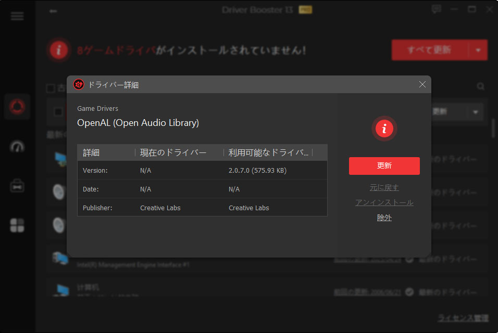Open the toolbox sidebar icon
Screen dimensions: 498x333
click(x=17, y=186)
